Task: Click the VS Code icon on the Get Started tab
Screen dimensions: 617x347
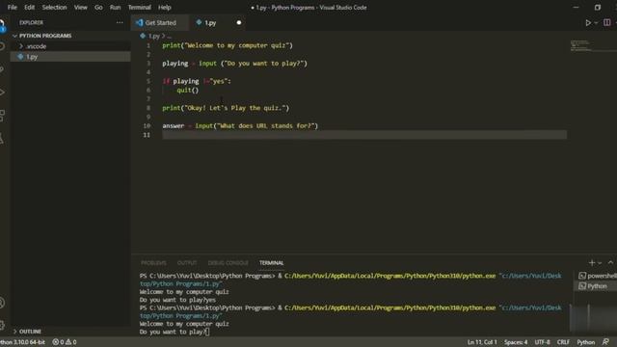Action: tap(139, 22)
